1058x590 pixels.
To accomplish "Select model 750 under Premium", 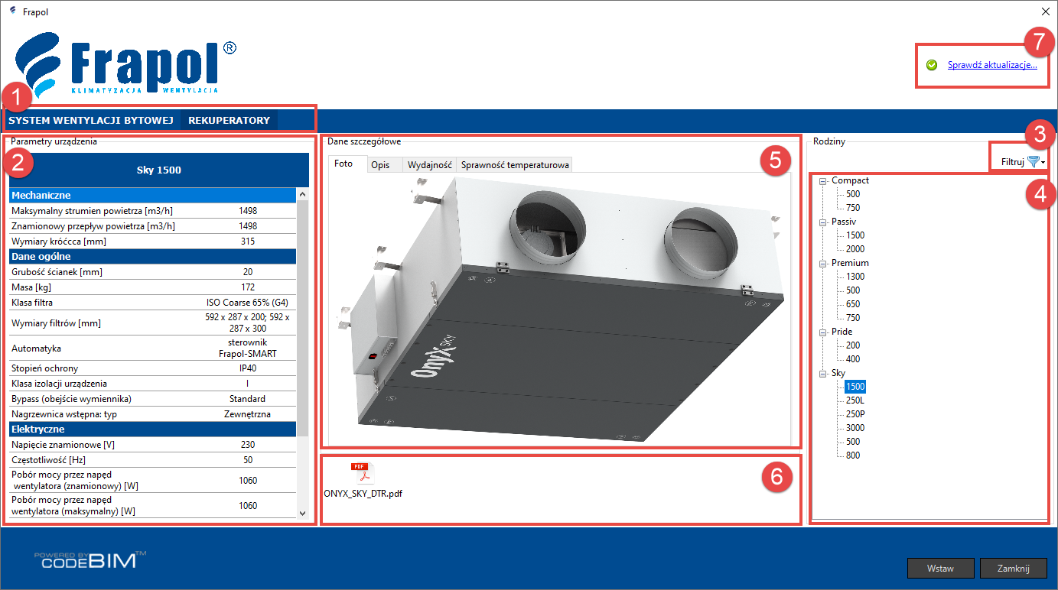I will click(x=853, y=318).
